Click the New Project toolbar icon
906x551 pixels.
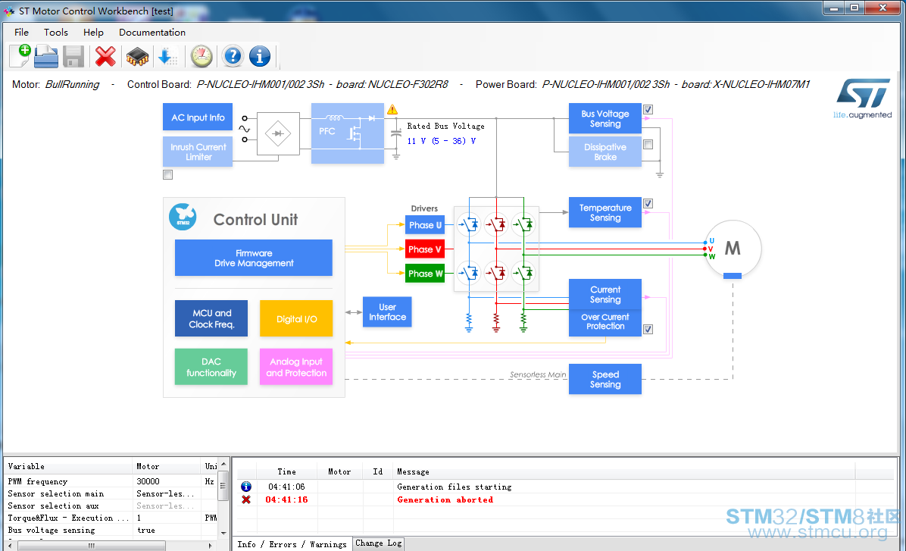click(20, 56)
